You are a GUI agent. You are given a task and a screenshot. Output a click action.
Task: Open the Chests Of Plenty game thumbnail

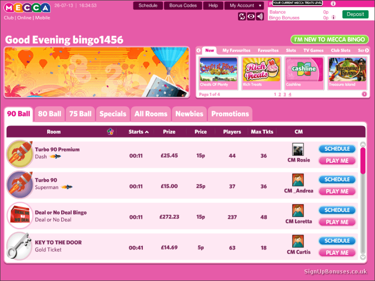click(x=218, y=73)
